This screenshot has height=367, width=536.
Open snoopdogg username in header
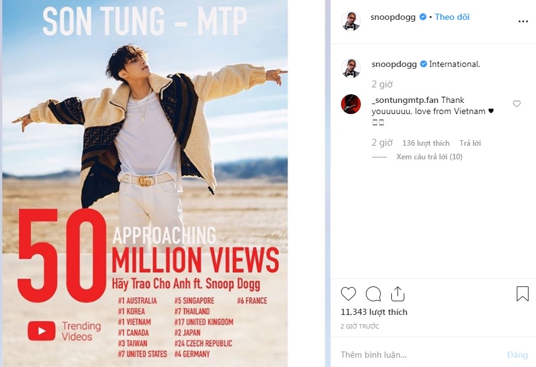[393, 17]
